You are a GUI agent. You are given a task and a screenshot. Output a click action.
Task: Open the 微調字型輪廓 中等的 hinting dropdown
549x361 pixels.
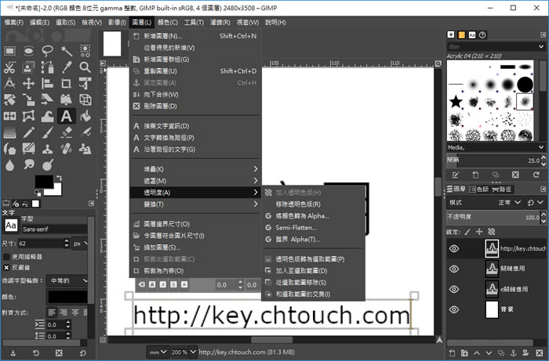click(68, 280)
